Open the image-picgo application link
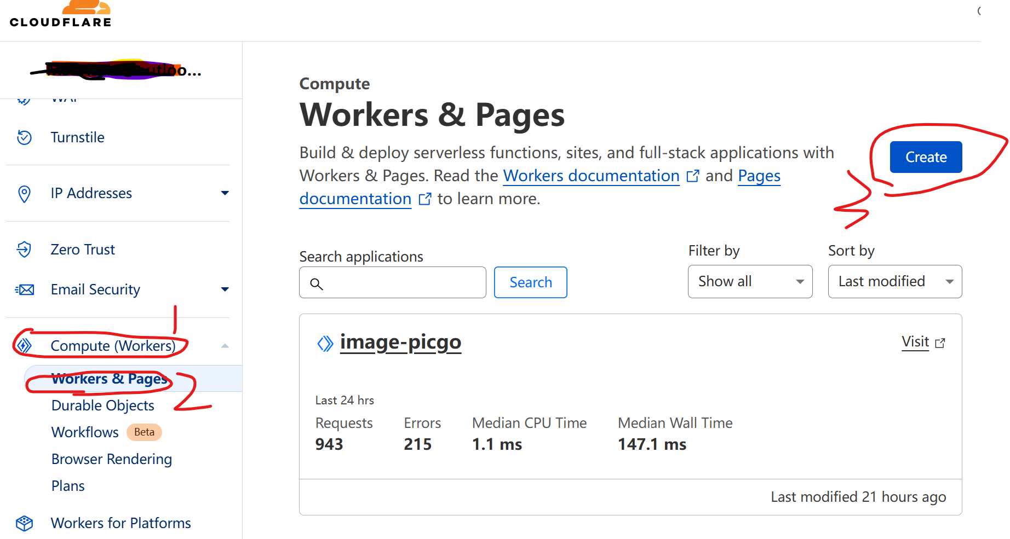Screen dimensions: 1010x539 [x=400, y=343]
